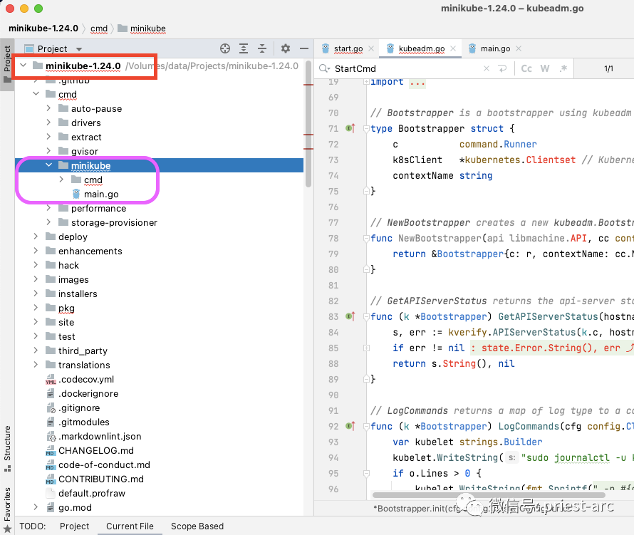The width and height of the screenshot is (634, 535).
Task: Collapse the minikube folder
Action: coord(48,165)
